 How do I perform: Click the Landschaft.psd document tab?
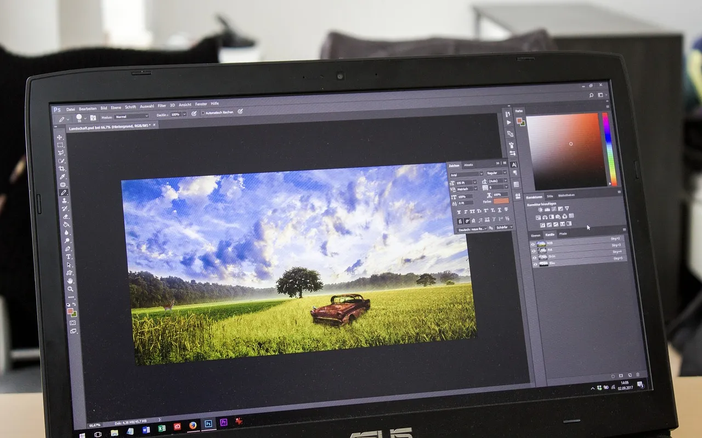[112, 127]
